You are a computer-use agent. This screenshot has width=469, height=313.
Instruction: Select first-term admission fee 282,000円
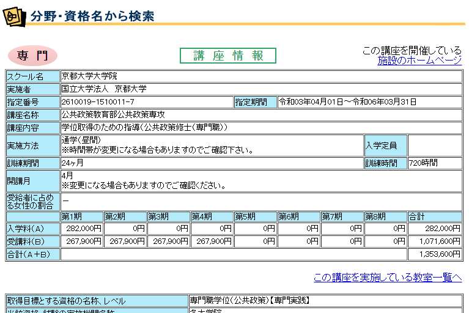tap(84, 229)
